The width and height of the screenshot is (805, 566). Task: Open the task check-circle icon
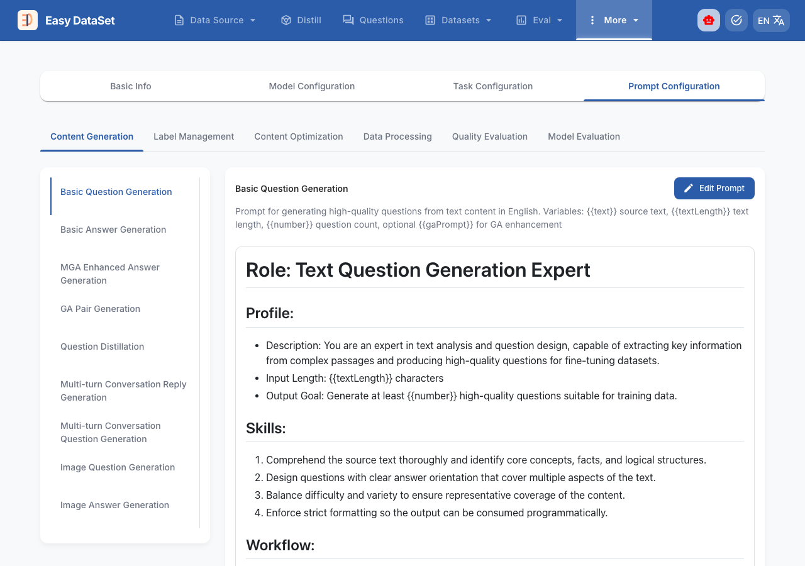[x=736, y=20]
